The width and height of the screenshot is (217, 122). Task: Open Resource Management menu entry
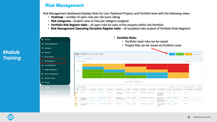click(51, 74)
